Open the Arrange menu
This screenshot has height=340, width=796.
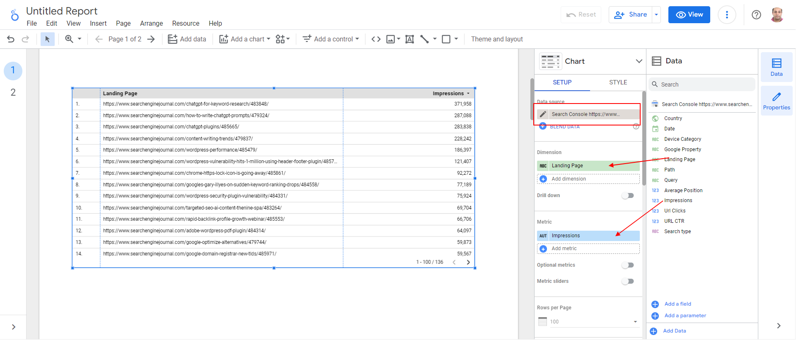(x=151, y=23)
